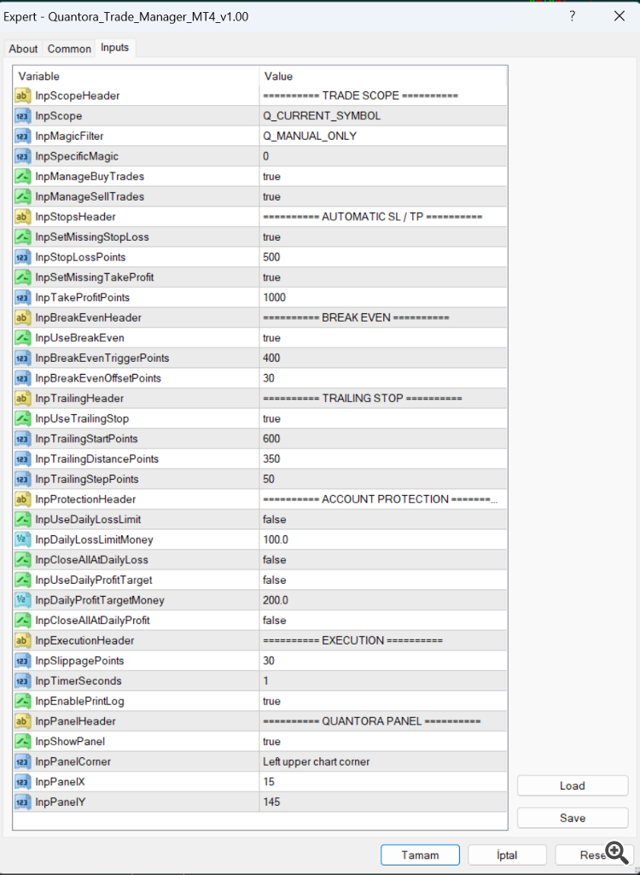Viewport: 640px width, 875px height.
Task: Click the Reset button
Action: [592, 855]
